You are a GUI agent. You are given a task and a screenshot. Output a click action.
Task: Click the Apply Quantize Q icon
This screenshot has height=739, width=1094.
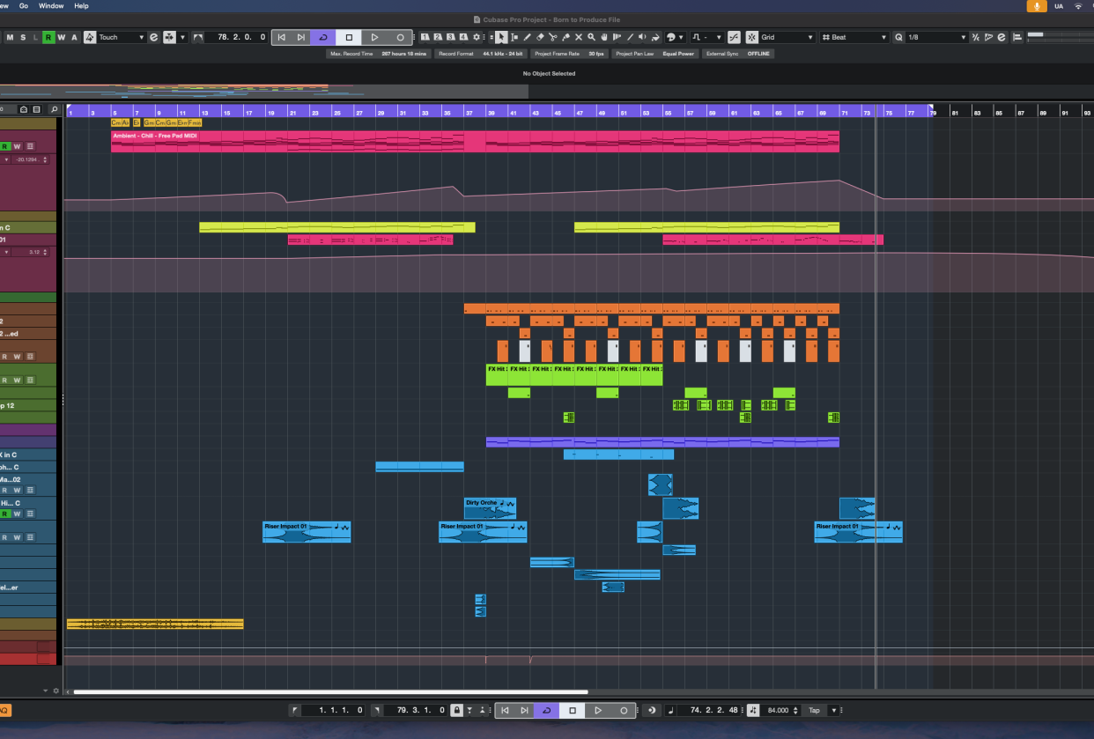[x=898, y=37]
